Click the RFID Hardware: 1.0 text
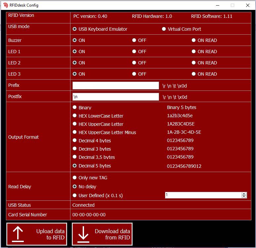This screenshot has height=248, width=256. 152,16
